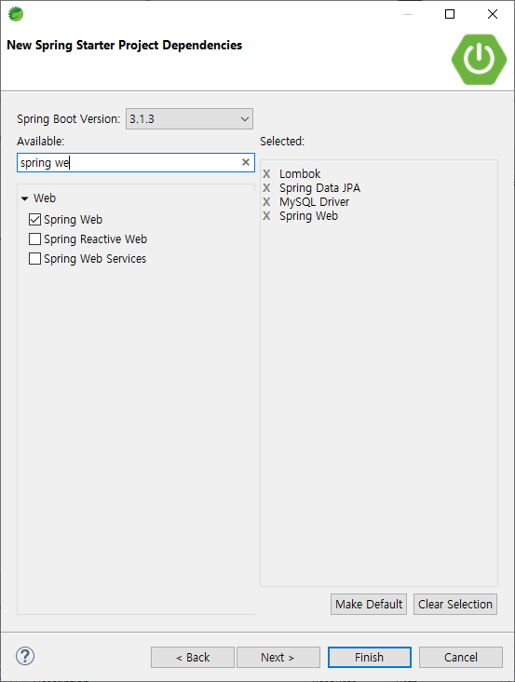Go Back to the previous page

coord(193,657)
